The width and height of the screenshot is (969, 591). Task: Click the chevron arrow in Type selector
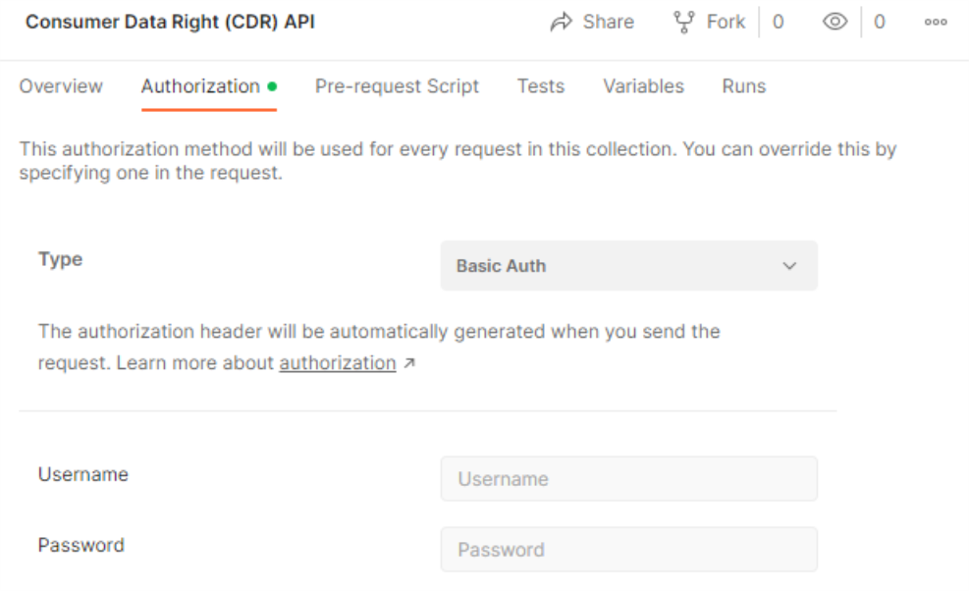tap(789, 266)
